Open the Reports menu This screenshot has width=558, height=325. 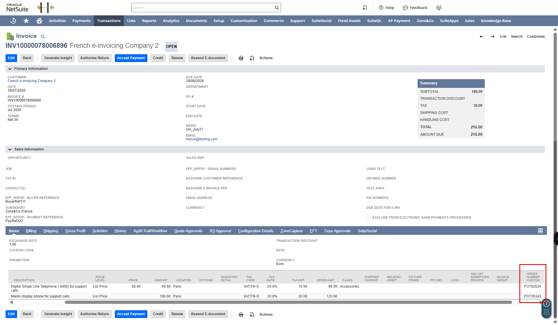[149, 21]
